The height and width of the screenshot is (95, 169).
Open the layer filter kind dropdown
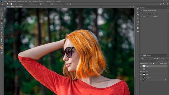(x=145, y=59)
